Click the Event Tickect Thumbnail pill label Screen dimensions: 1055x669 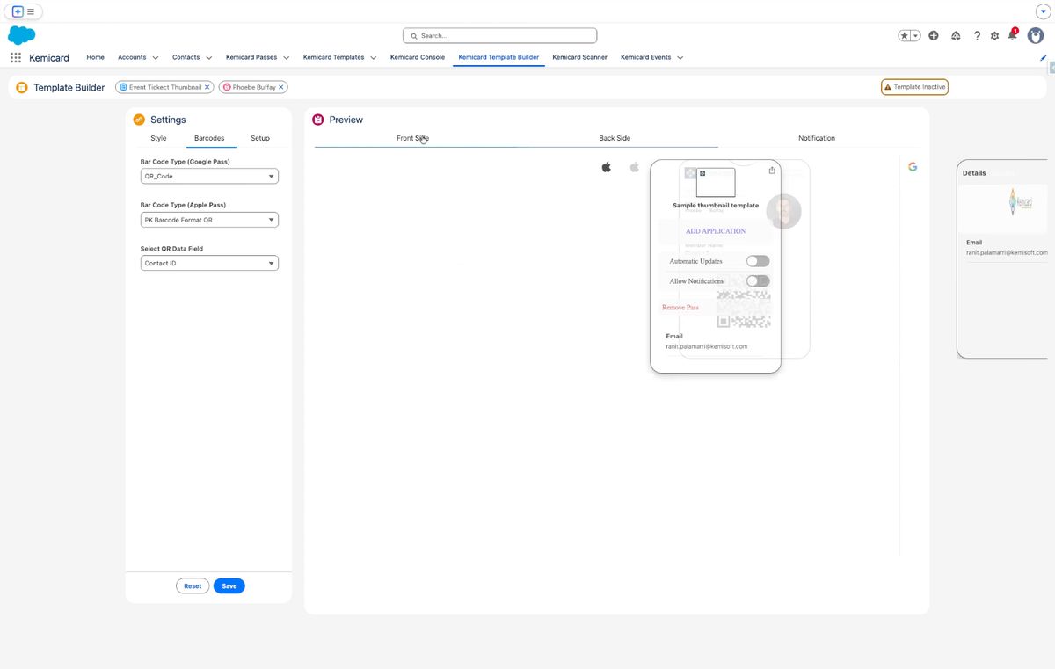click(x=165, y=87)
